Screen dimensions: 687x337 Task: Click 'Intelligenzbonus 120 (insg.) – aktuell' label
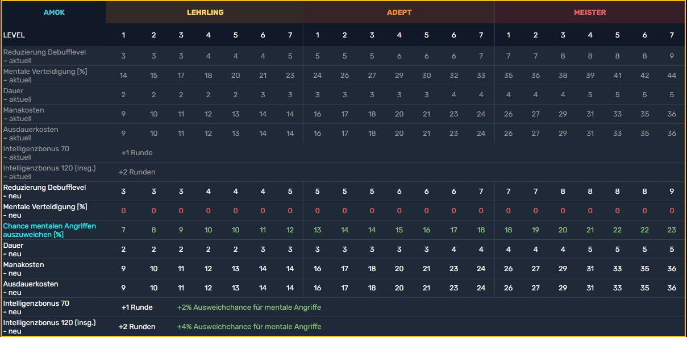pyautogui.click(x=49, y=172)
